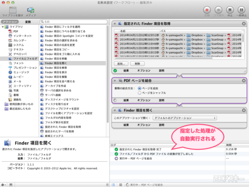Open 説明 of Finder 項目を開く action
Viewport: 249px width, 187px height.
162,125
